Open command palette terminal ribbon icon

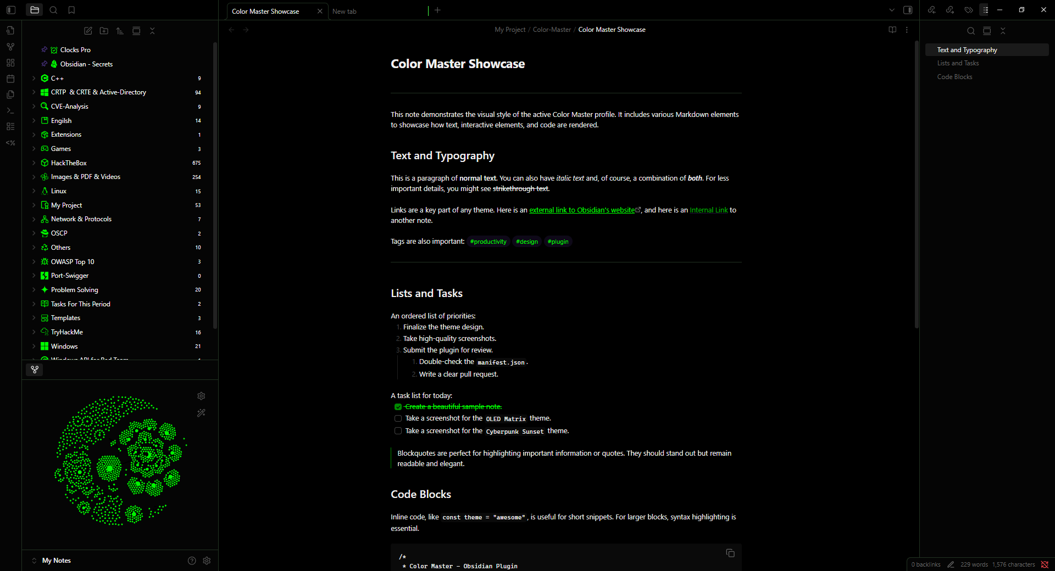tap(10, 110)
